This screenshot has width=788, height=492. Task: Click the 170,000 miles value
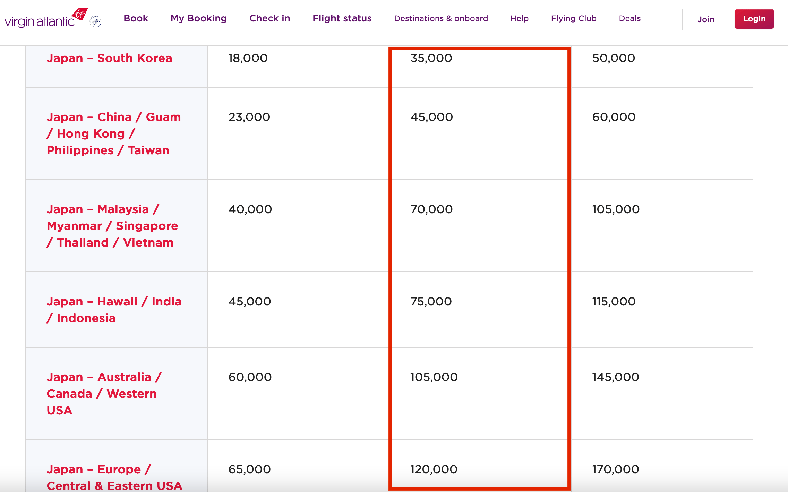click(x=616, y=469)
